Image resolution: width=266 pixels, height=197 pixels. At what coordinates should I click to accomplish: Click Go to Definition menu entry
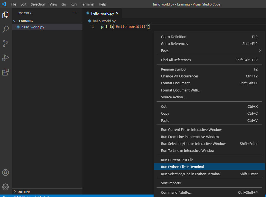(x=173, y=37)
